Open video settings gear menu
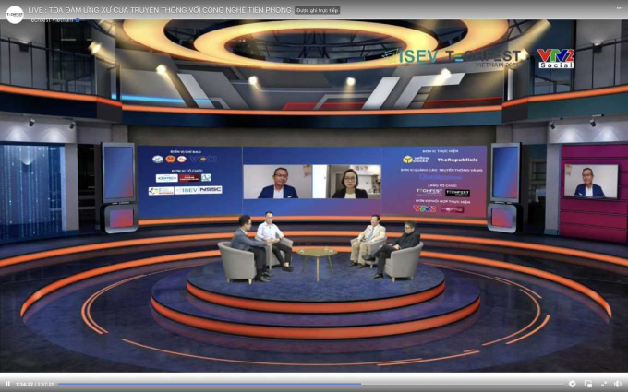This screenshot has width=628, height=392. click(573, 384)
